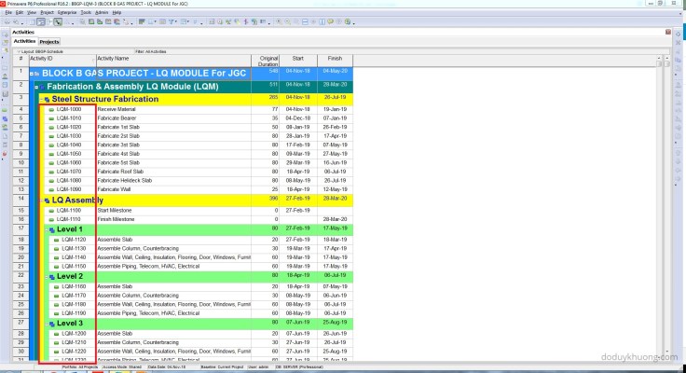This screenshot has height=373, width=686.
Task: Open the View menu
Action: click(x=32, y=12)
